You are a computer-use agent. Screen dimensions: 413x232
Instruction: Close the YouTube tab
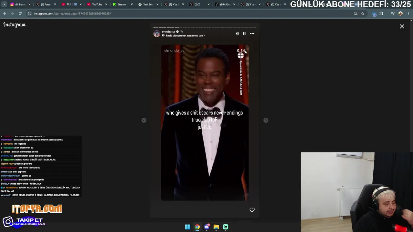[x=106, y=5]
